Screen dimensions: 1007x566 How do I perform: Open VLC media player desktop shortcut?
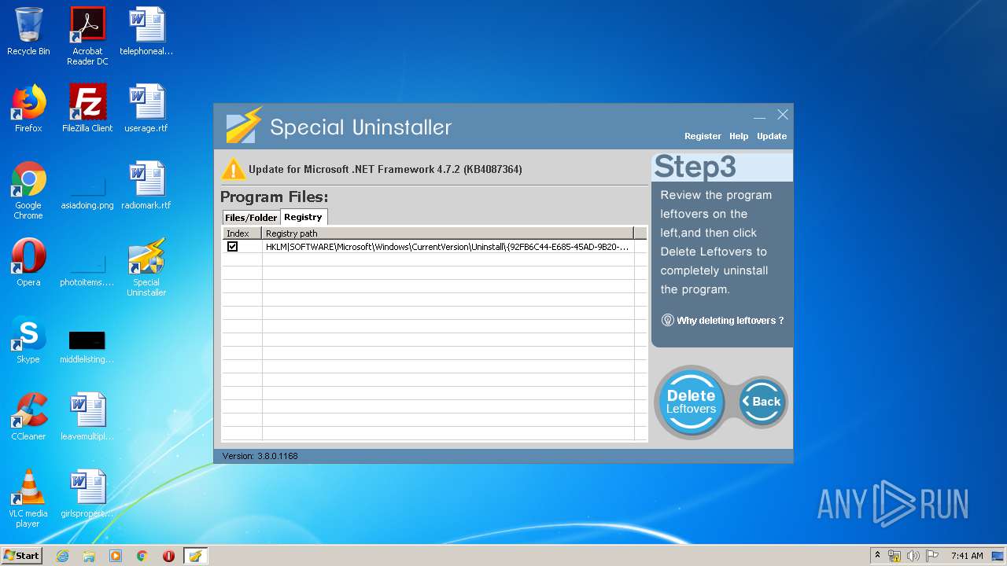(28, 498)
